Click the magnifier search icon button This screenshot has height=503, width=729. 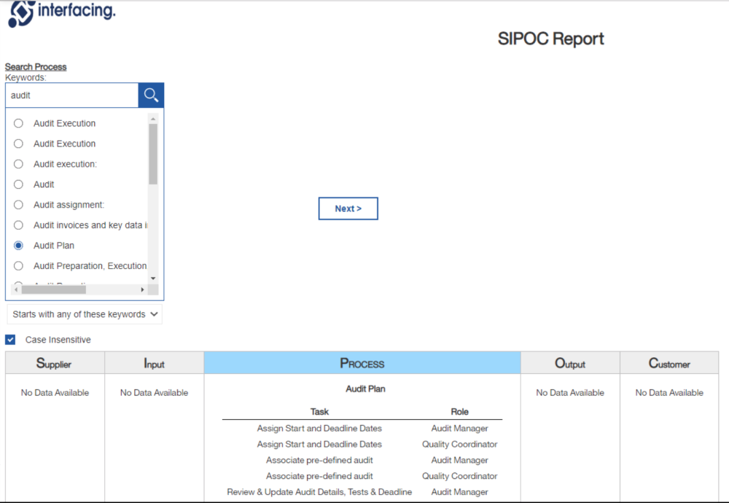(x=151, y=95)
